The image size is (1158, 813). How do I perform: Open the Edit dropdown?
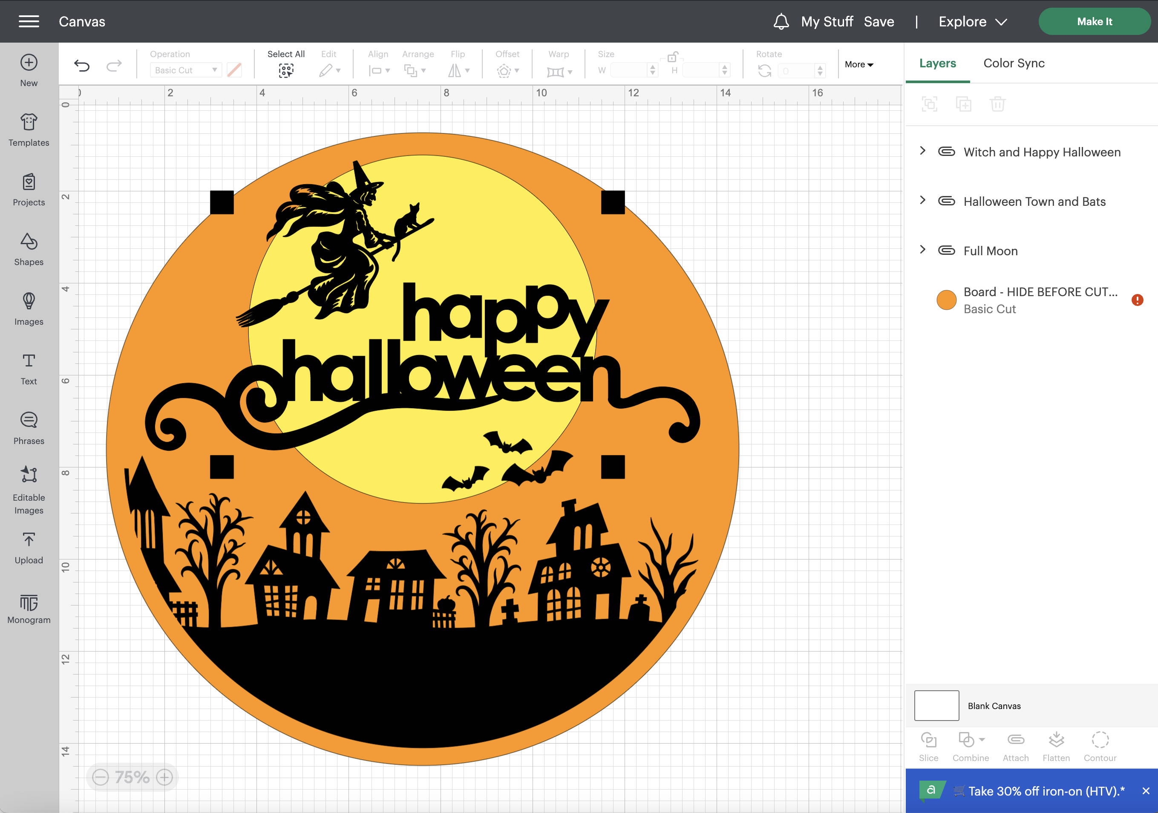coord(330,71)
